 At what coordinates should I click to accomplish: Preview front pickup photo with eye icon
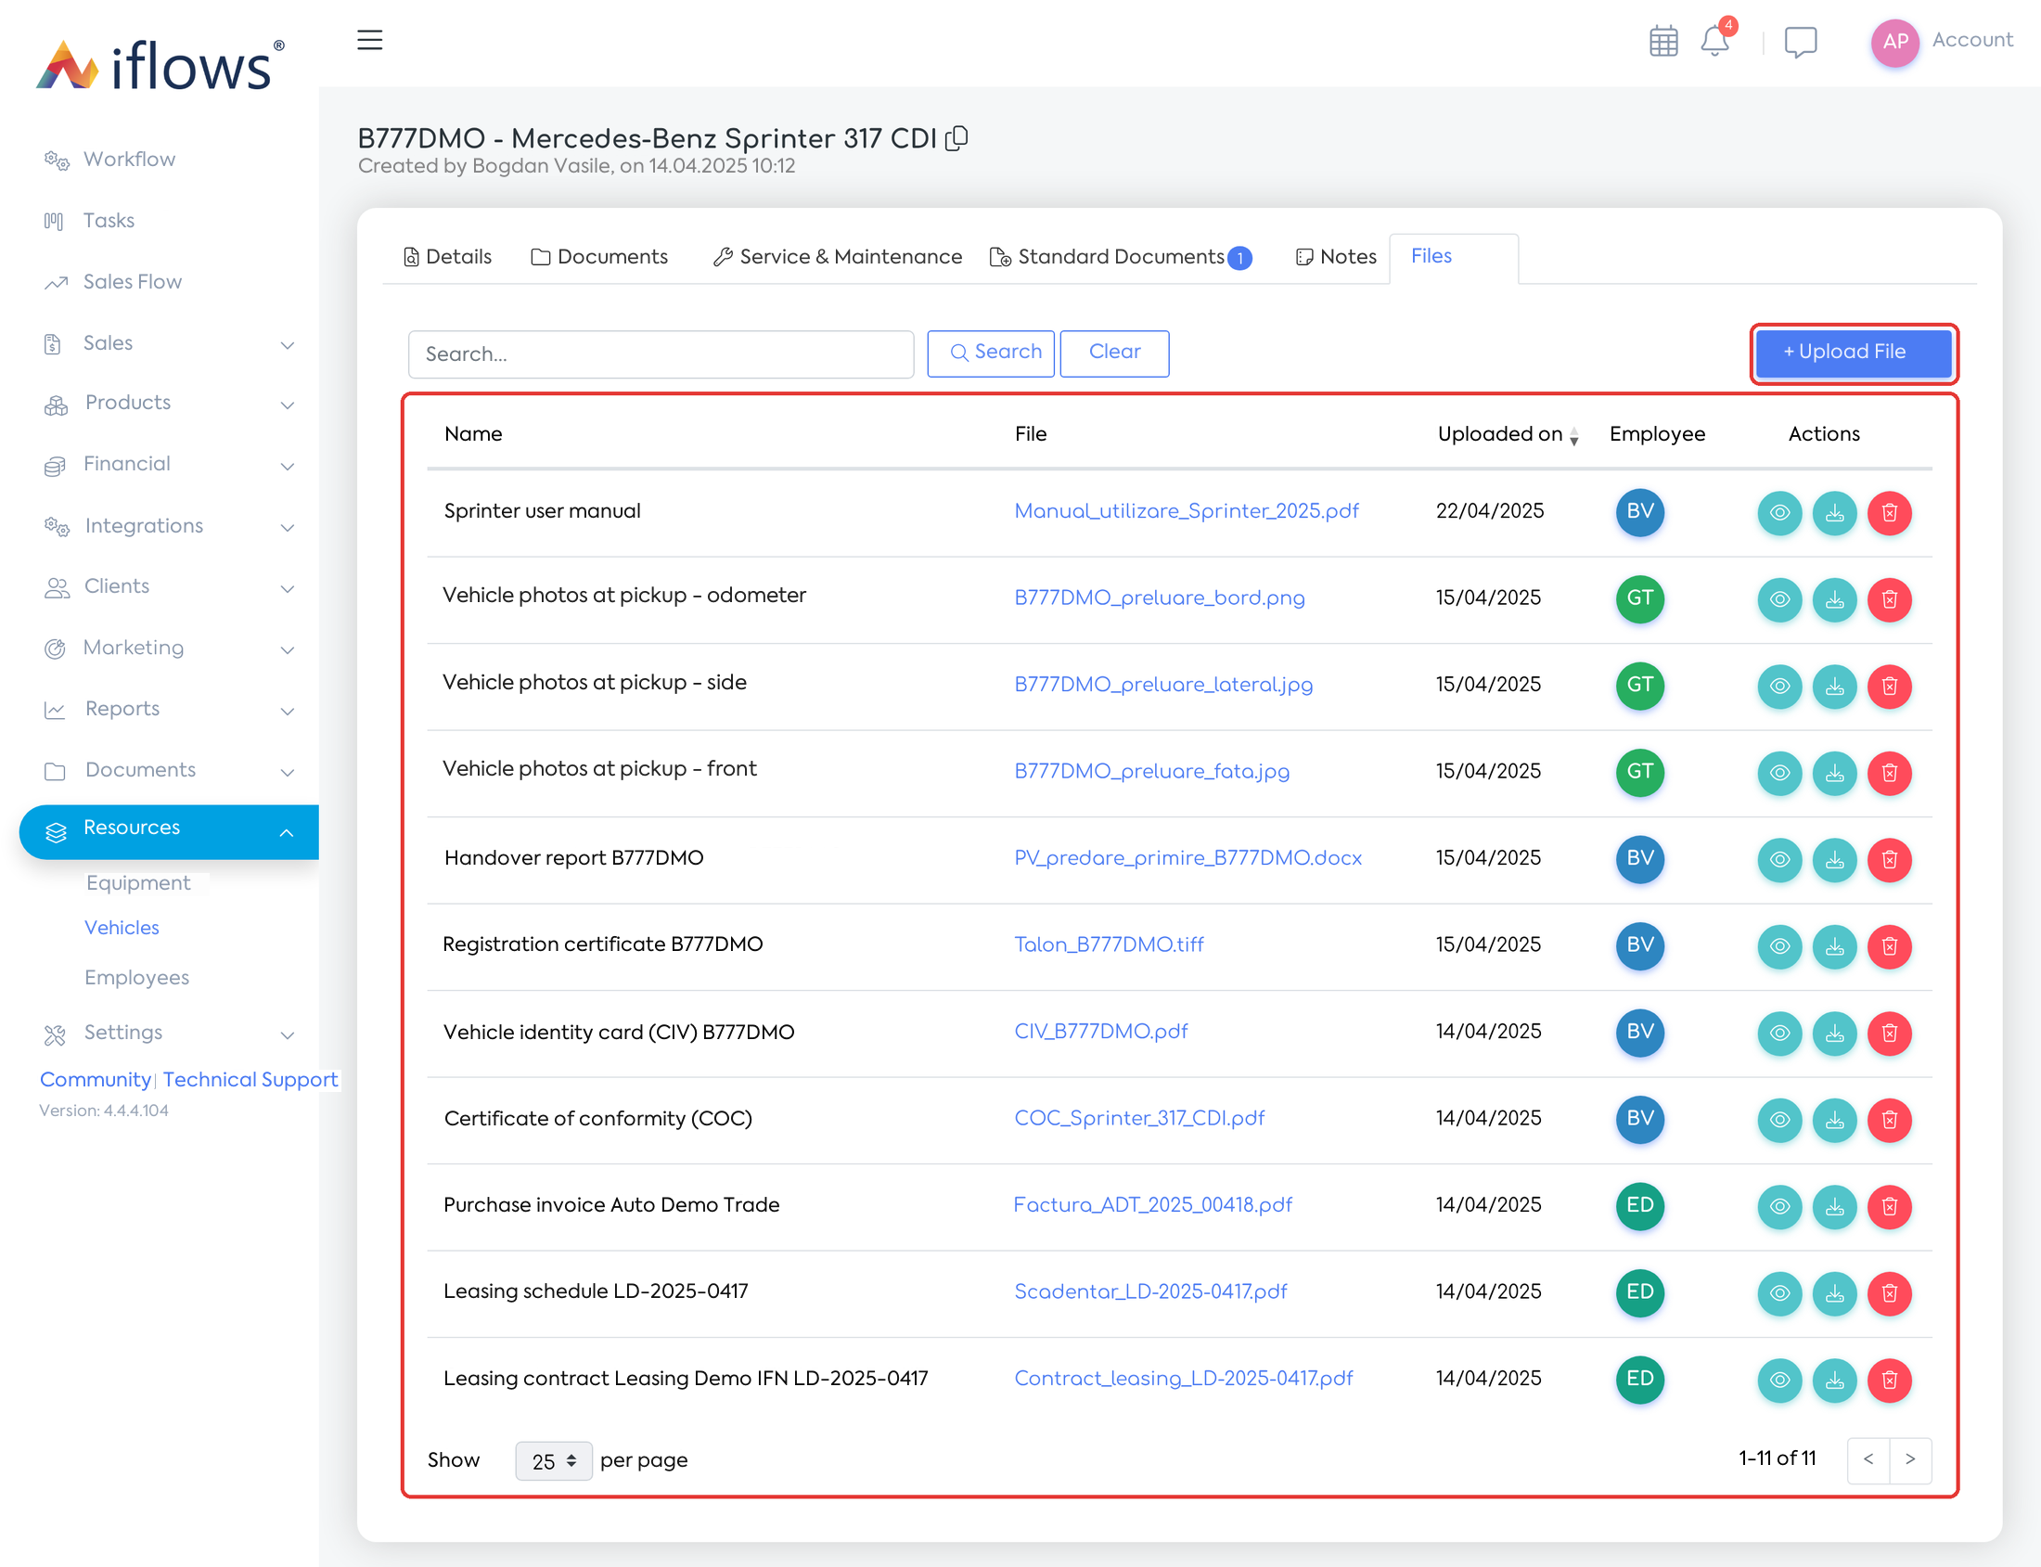point(1778,773)
